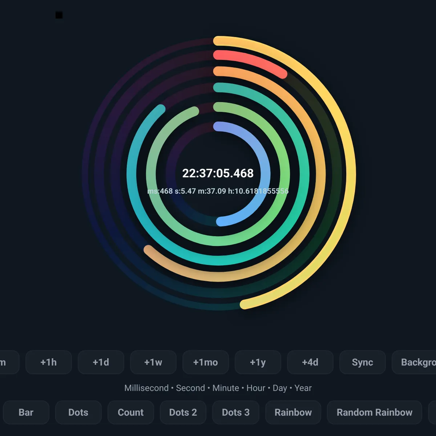This screenshot has width=436, height=436.
Task: Open the Background option button
Action: click(x=414, y=362)
